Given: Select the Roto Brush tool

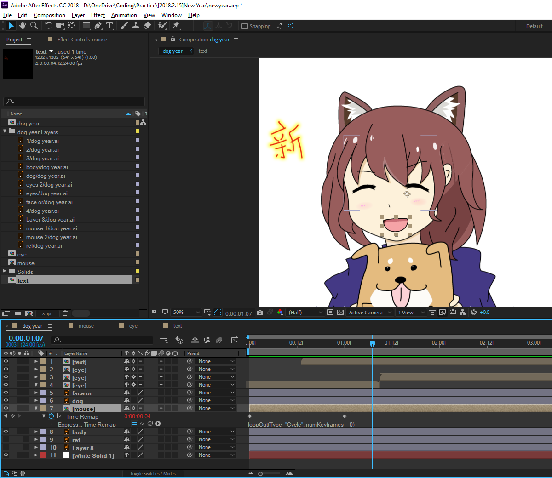Looking at the screenshot, I should (x=162, y=26).
